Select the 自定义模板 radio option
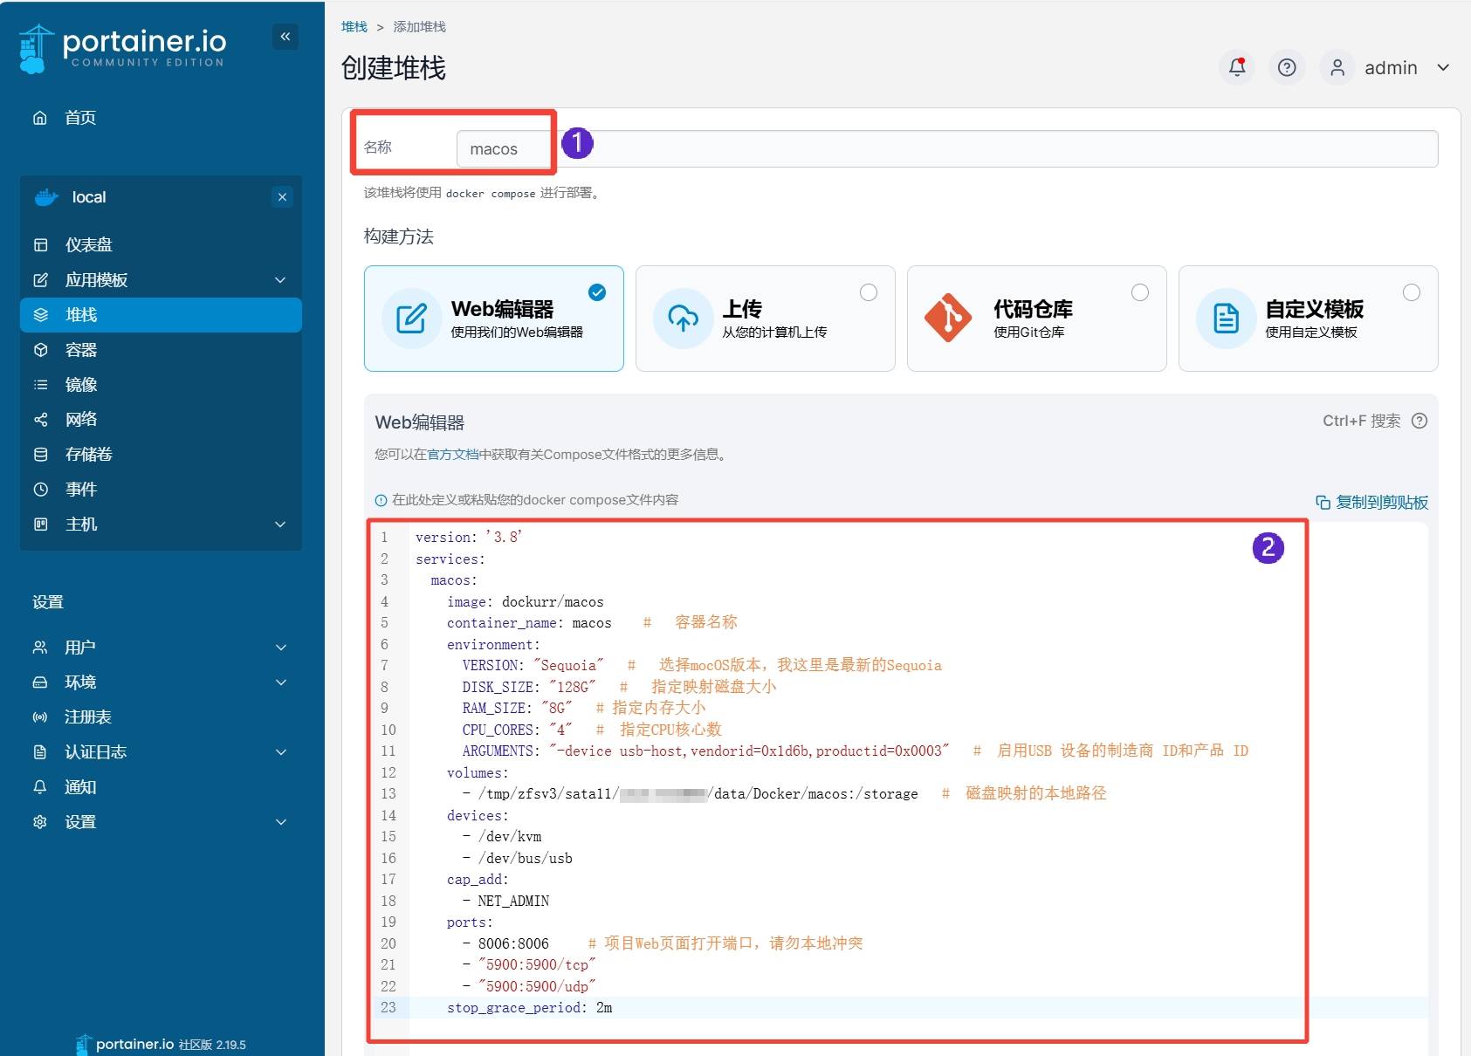 [1412, 292]
